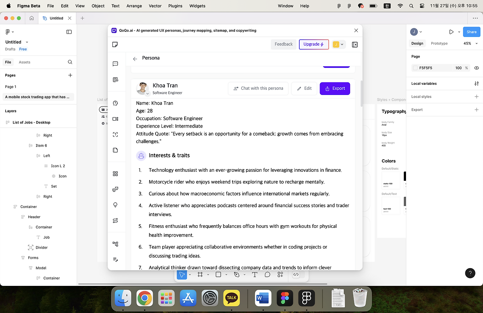Image resolution: width=483 pixels, height=313 pixels.
Task: Click the page color swatch beside F5F5F5
Action: pos(415,68)
